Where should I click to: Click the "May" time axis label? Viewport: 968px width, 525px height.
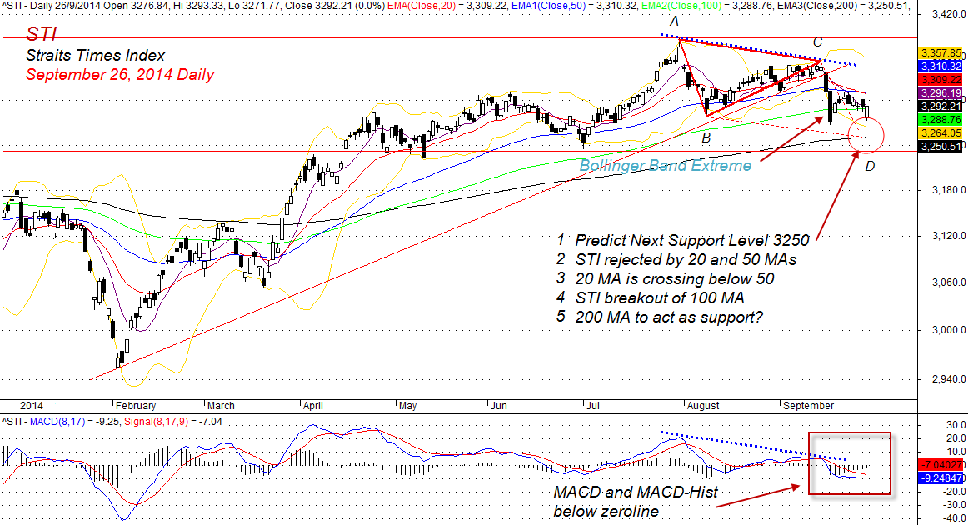click(408, 406)
